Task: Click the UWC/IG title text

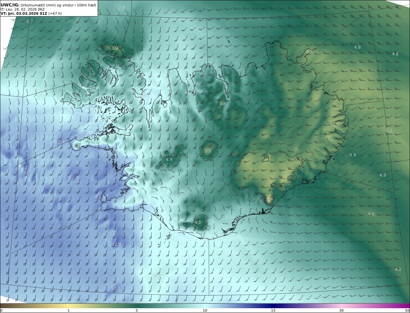Action: pyautogui.click(x=10, y=5)
